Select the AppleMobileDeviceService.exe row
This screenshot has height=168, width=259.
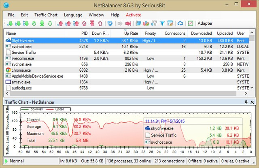click(127, 76)
